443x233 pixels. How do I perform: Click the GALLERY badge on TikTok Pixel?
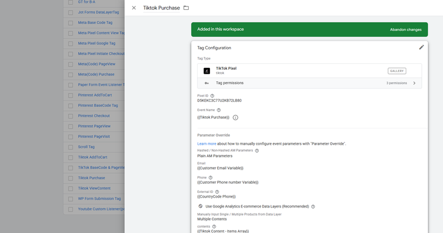coord(397,71)
